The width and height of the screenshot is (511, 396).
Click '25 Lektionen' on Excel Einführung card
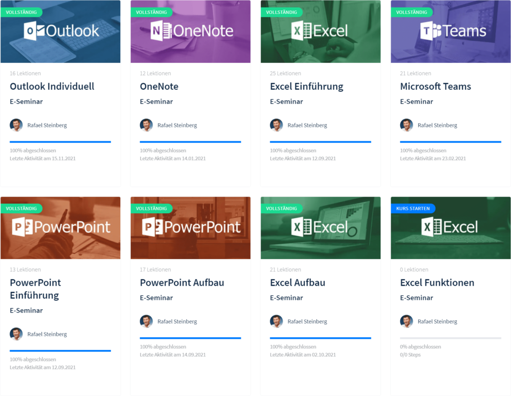coord(285,73)
